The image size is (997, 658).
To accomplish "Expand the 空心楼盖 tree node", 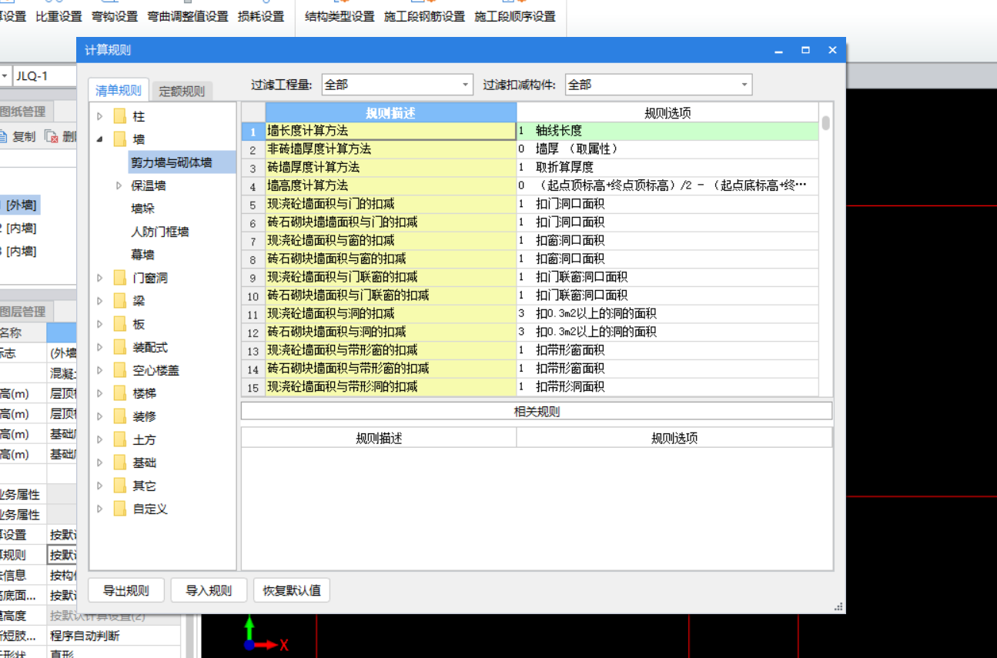I will pos(99,370).
